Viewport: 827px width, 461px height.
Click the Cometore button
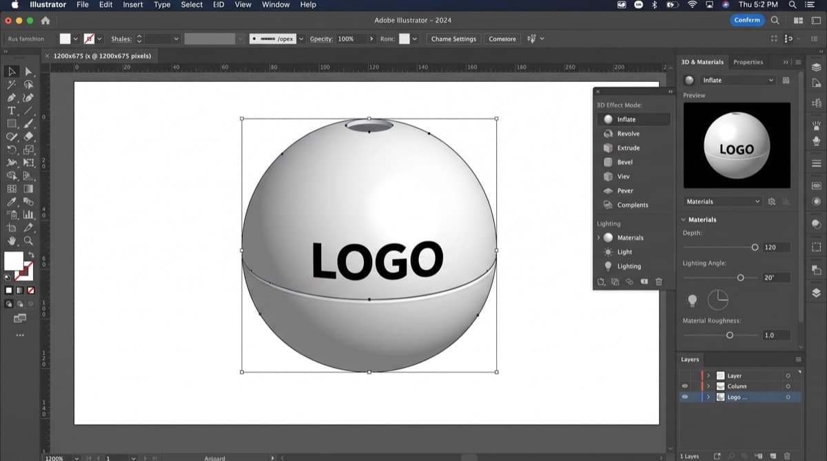[502, 39]
